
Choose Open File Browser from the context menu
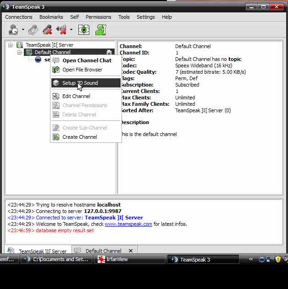[86, 70]
